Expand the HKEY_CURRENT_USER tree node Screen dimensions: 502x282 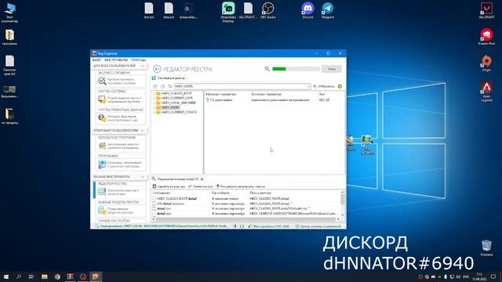point(154,99)
